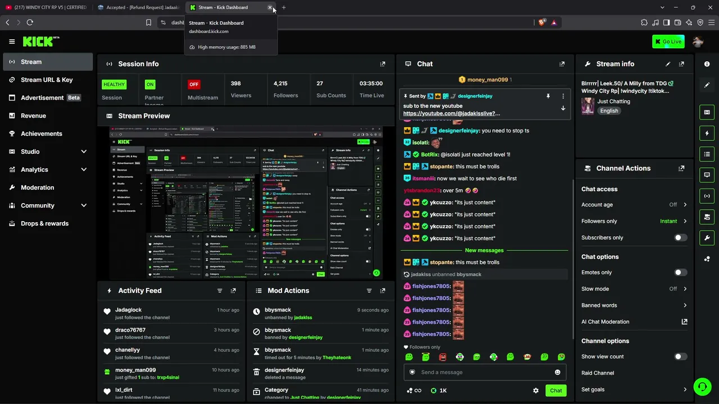Open the emoji picker in message box
The width and height of the screenshot is (719, 404).
click(x=557, y=372)
